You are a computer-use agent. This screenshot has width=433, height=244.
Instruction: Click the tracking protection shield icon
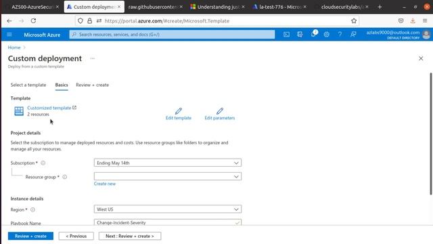81,21
